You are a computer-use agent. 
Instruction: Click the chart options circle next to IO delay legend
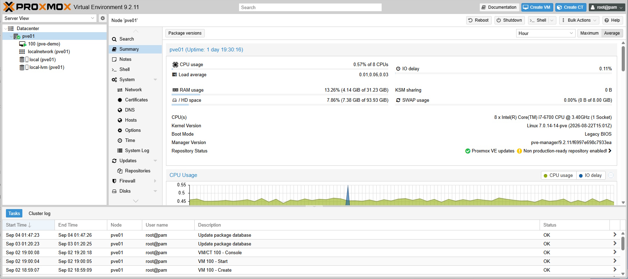[611, 176]
